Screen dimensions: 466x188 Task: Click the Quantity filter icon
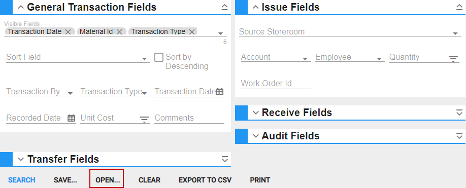point(453,58)
